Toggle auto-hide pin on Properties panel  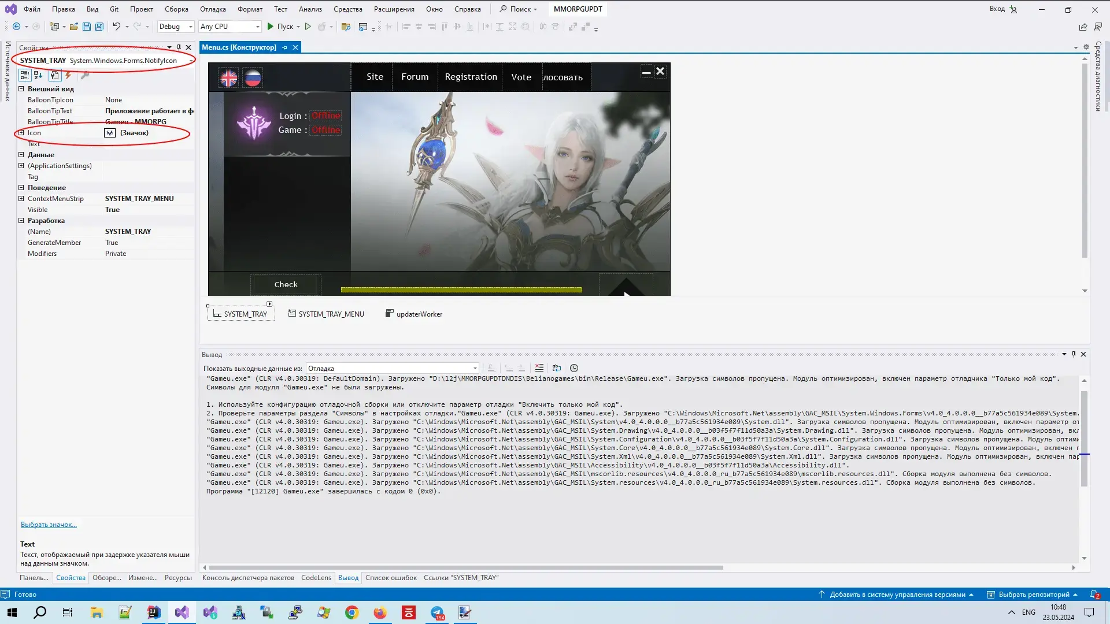click(x=179, y=47)
